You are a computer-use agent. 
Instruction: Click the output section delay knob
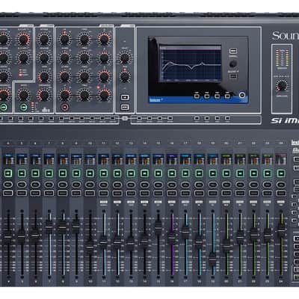click(125, 58)
